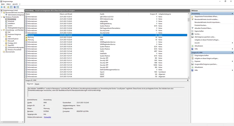The width and height of the screenshot is (234, 126).
Task: Collapse 'Benutzerdefinierte Ansichten' tree node
Action: coord(2,13)
